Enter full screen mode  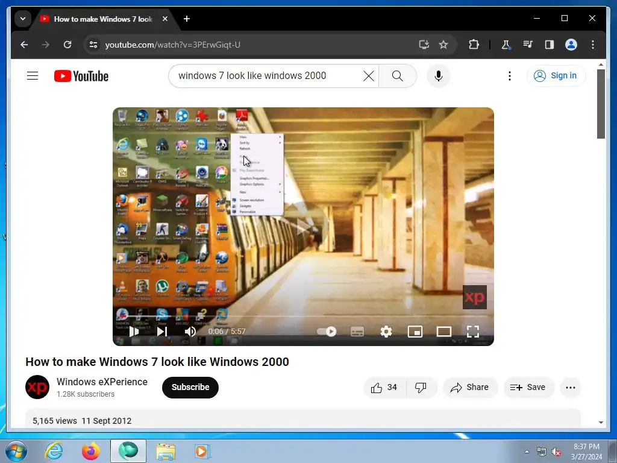click(x=473, y=332)
